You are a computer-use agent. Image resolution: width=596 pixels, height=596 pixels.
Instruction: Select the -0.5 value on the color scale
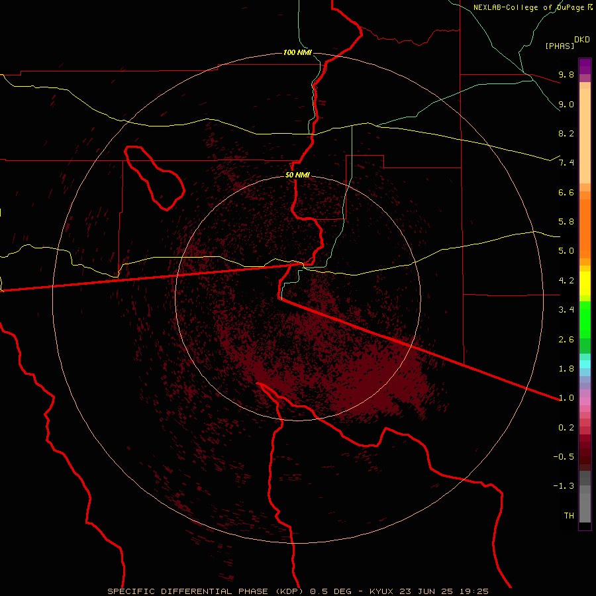(564, 457)
